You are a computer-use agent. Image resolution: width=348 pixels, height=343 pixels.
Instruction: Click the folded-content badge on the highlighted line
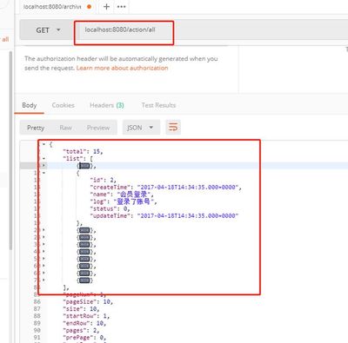[84, 166]
